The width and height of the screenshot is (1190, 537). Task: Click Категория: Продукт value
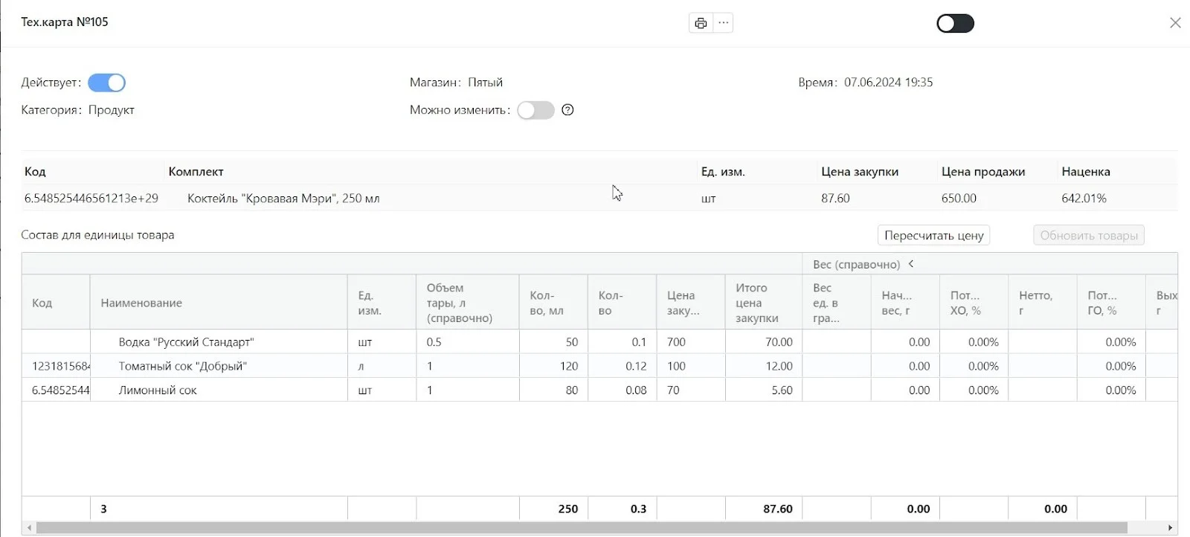pos(112,110)
